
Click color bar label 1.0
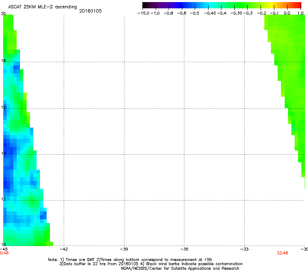point(301,13)
